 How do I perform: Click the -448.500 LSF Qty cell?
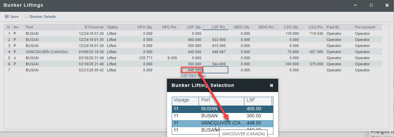(192, 70)
